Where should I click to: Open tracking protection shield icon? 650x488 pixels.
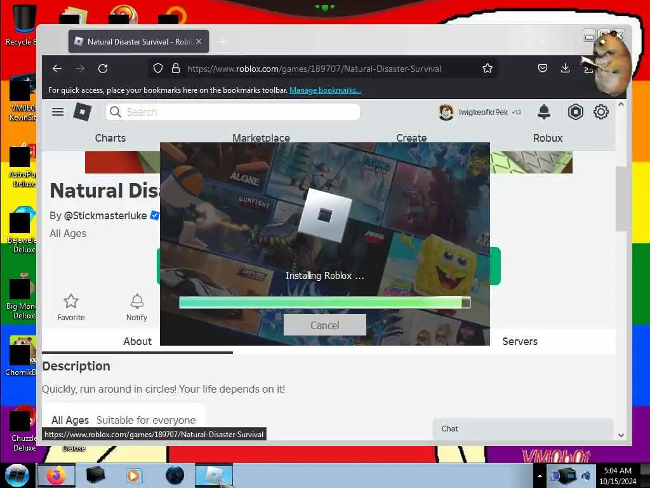(157, 69)
